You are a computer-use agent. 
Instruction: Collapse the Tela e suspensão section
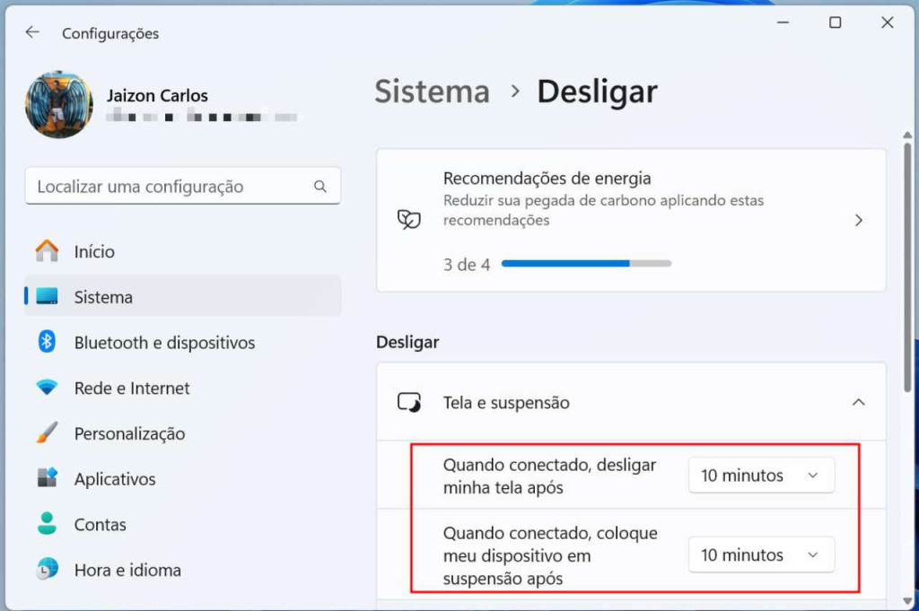[x=859, y=403]
